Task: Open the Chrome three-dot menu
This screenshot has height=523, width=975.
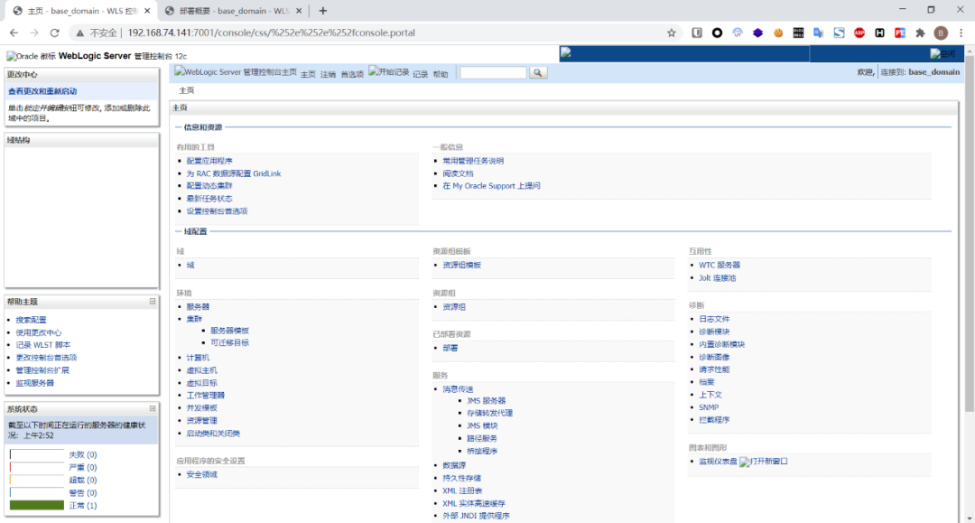Action: click(961, 33)
